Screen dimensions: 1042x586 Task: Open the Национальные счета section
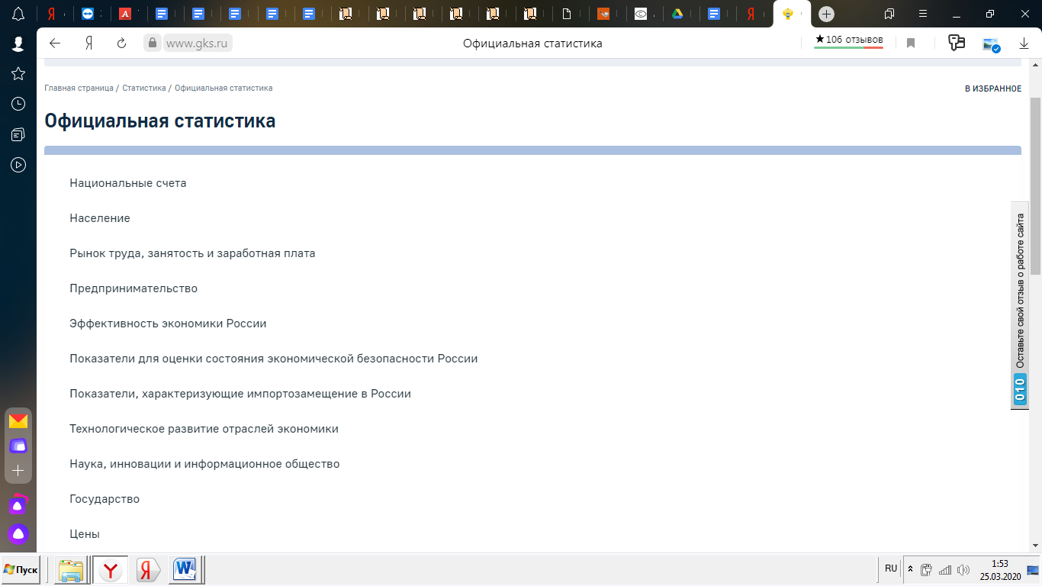(127, 183)
